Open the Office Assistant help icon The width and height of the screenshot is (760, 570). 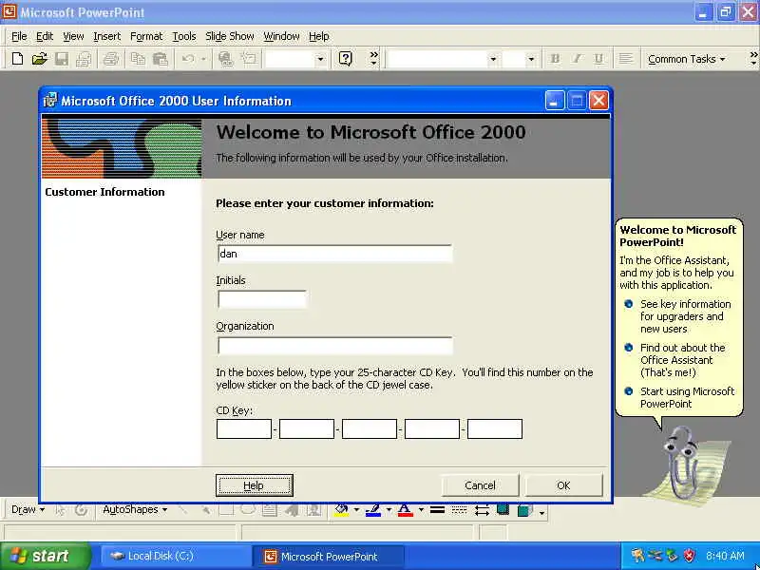345,59
